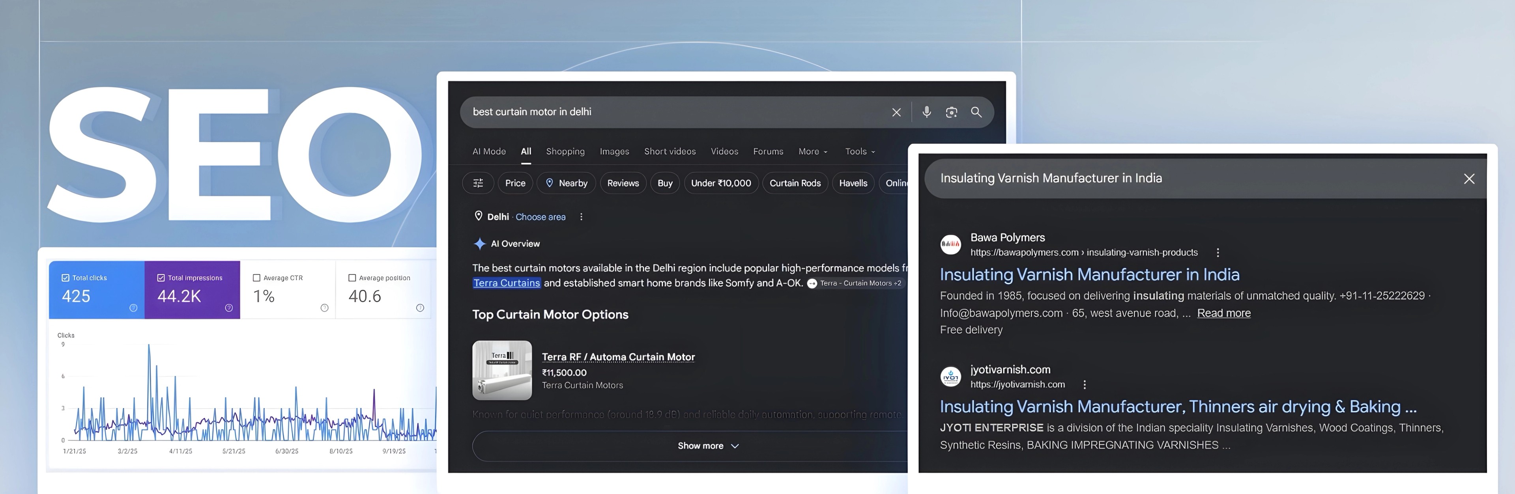
Task: Click the Bawa Polymers site favicon
Action: 950,244
